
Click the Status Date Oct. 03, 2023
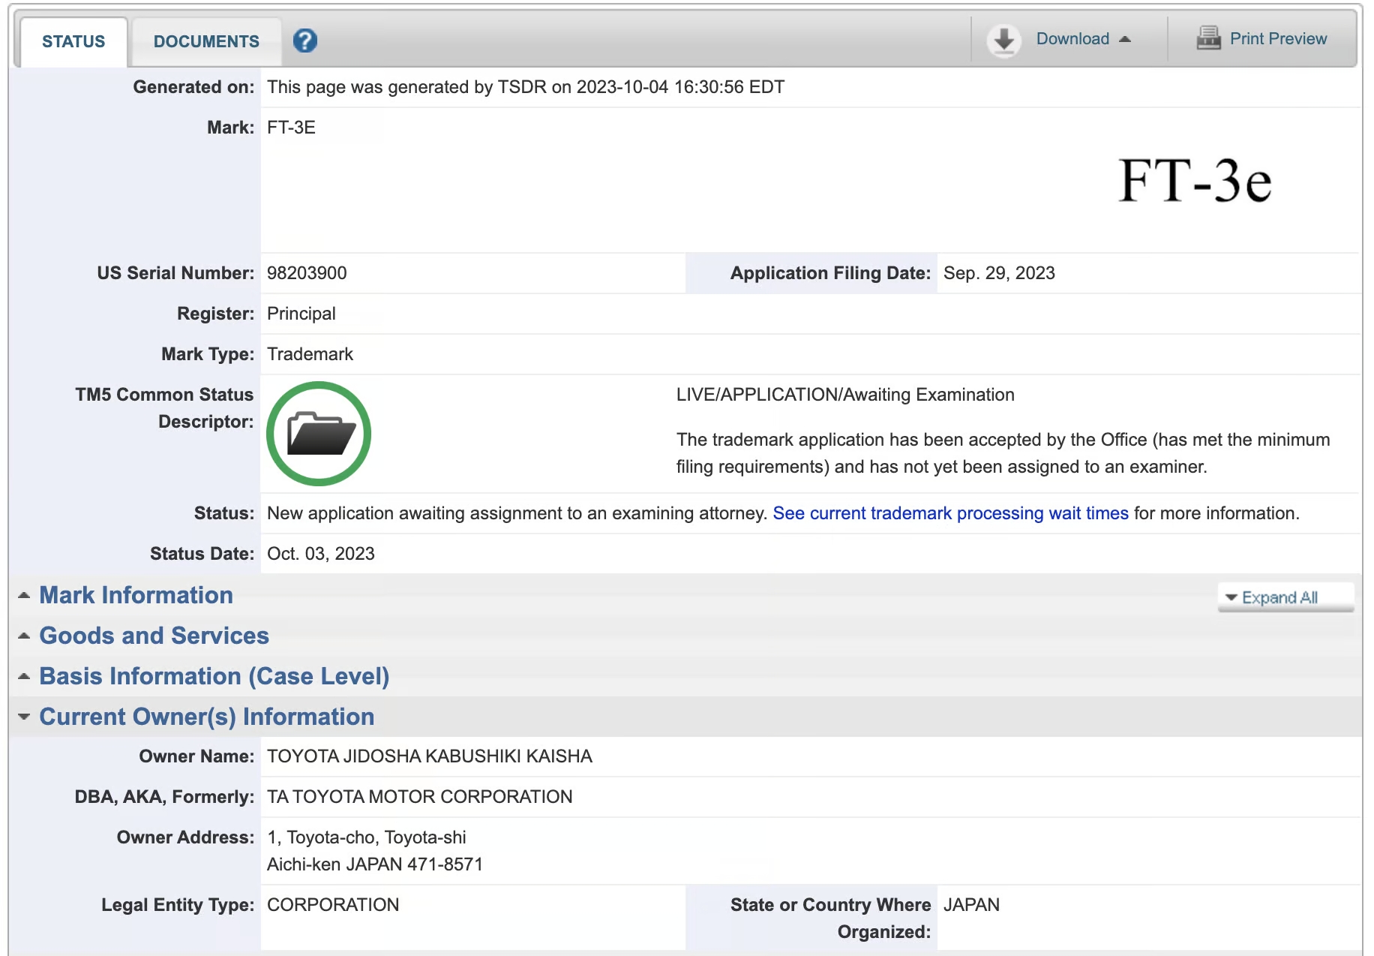[x=321, y=554]
